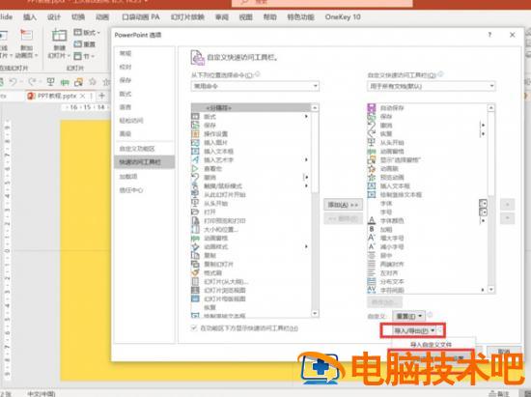Open OneKey 10 ribbon tab
The image size is (531, 397).
[343, 17]
